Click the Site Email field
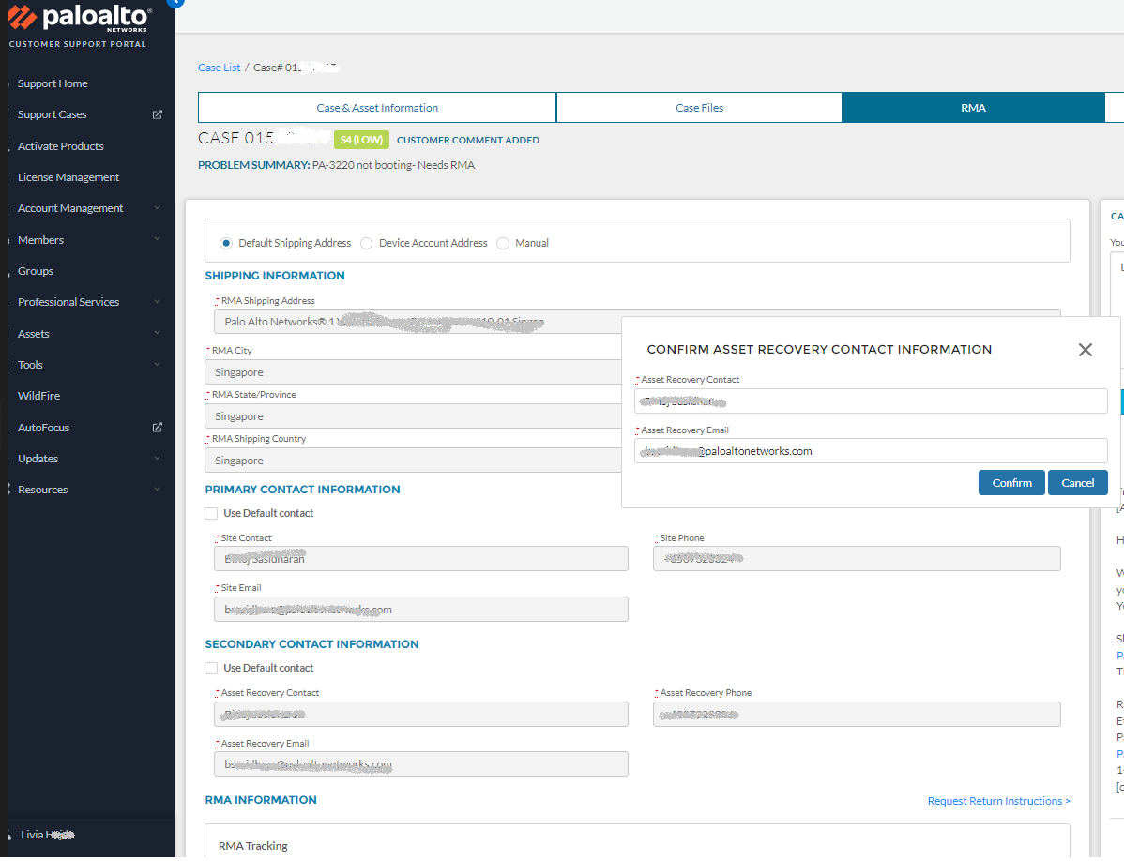The image size is (1124, 861). click(x=420, y=611)
